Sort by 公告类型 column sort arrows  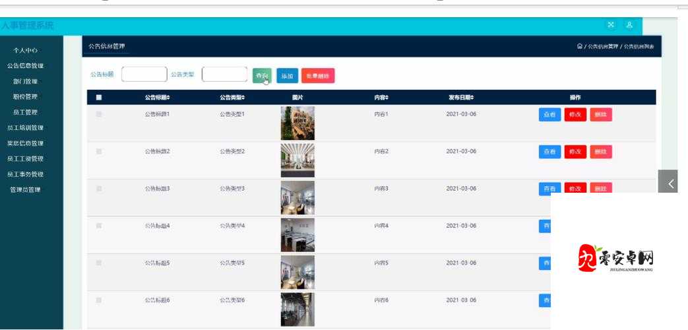click(243, 98)
